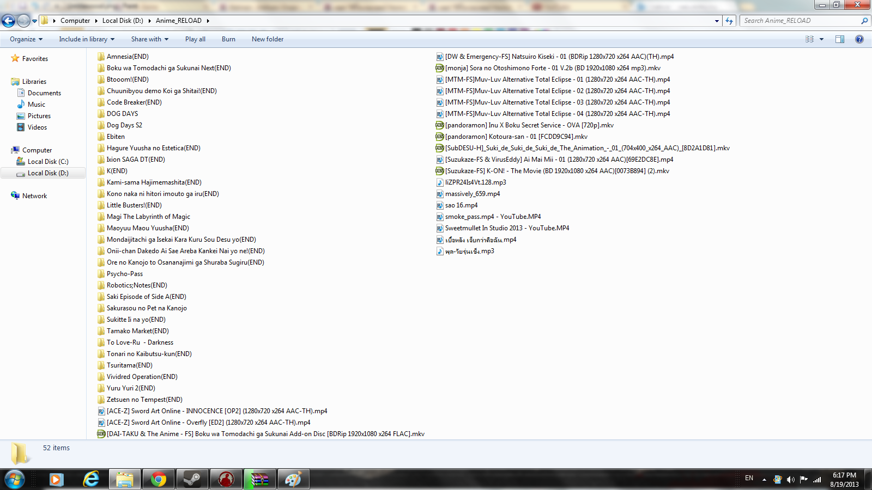Screen dimensions: 872x490
Task: Expand the arrow after Anime_RELOAD breadcrumb
Action: click(x=208, y=21)
